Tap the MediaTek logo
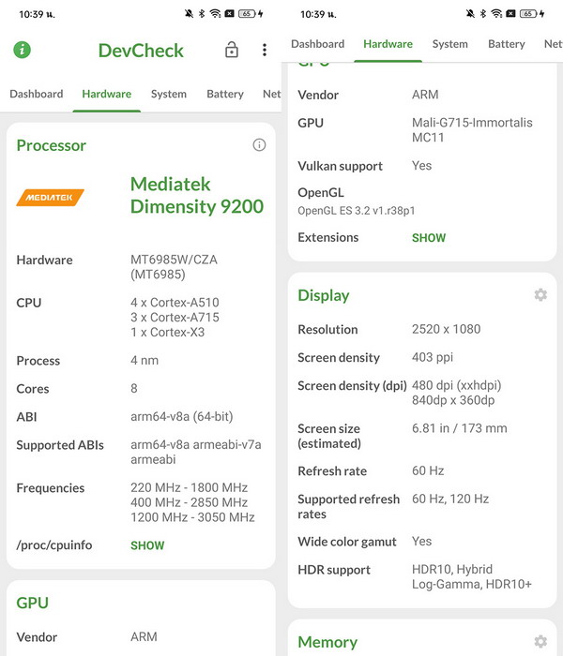The image size is (563, 656). point(51,197)
